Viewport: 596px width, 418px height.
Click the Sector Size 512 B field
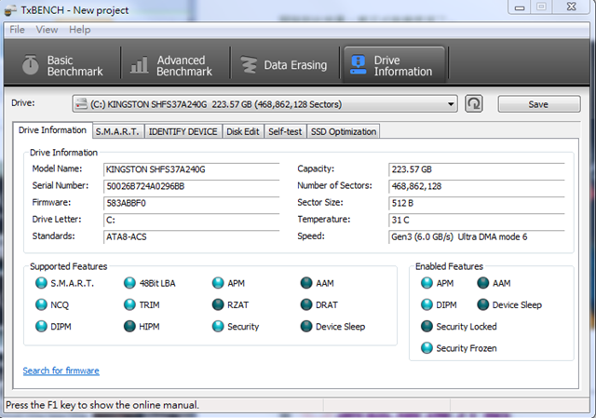[476, 203]
